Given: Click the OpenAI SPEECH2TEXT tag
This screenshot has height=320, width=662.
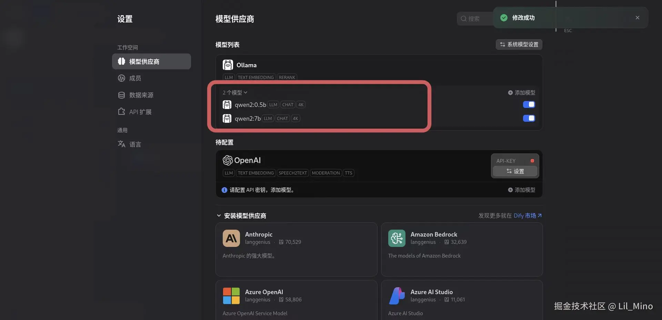Looking at the screenshot, I should coord(293,173).
